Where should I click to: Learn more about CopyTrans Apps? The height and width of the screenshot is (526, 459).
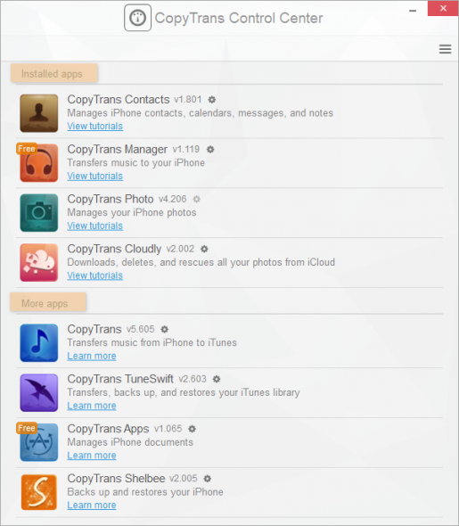(92, 456)
